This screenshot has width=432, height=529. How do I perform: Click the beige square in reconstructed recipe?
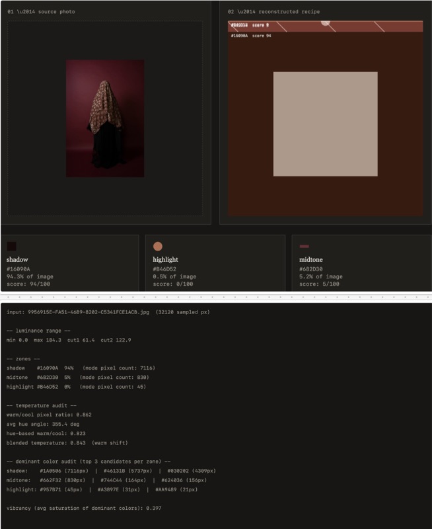pos(325,124)
